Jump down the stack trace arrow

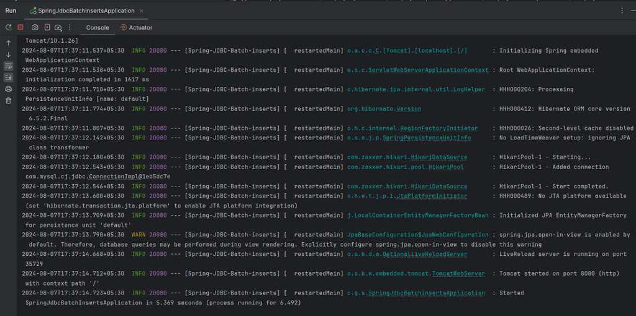pyautogui.click(x=8, y=55)
